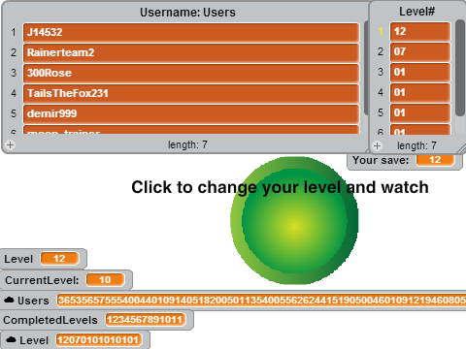Screen dimensions: 466x349
Task: Click the Level# list title
Action: 416,12
